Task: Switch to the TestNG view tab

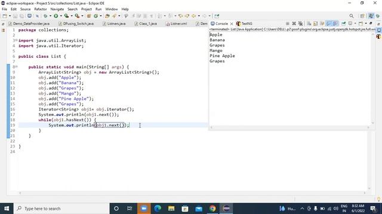Action: pyautogui.click(x=244, y=24)
